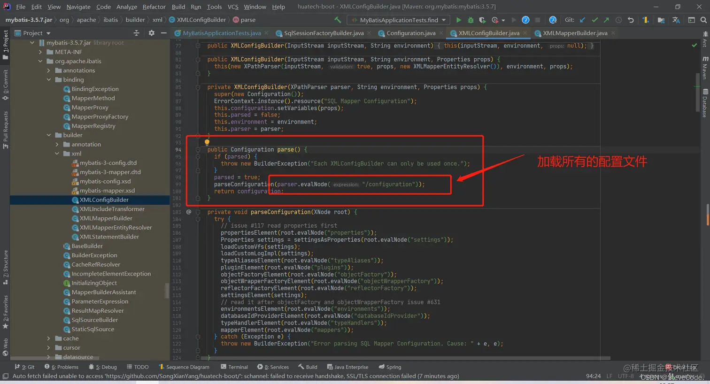The height and width of the screenshot is (384, 710).
Task: Click the collapse/expand all icon in Project panel
Action: [x=136, y=33]
